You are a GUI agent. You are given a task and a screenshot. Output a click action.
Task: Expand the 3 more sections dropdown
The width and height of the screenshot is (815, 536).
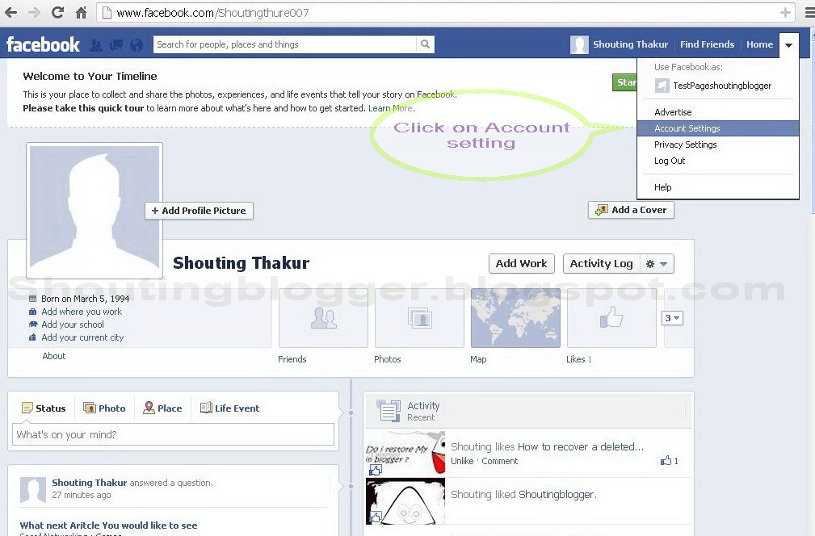pyautogui.click(x=672, y=318)
